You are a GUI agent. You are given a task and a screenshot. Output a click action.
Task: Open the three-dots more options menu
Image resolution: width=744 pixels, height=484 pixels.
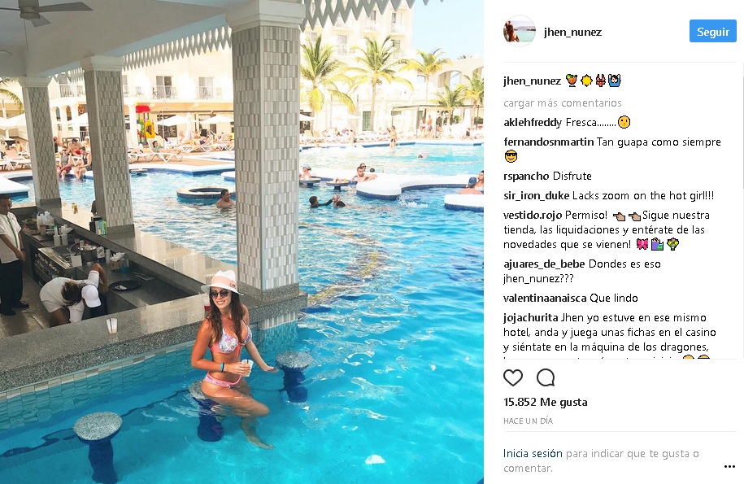(729, 467)
